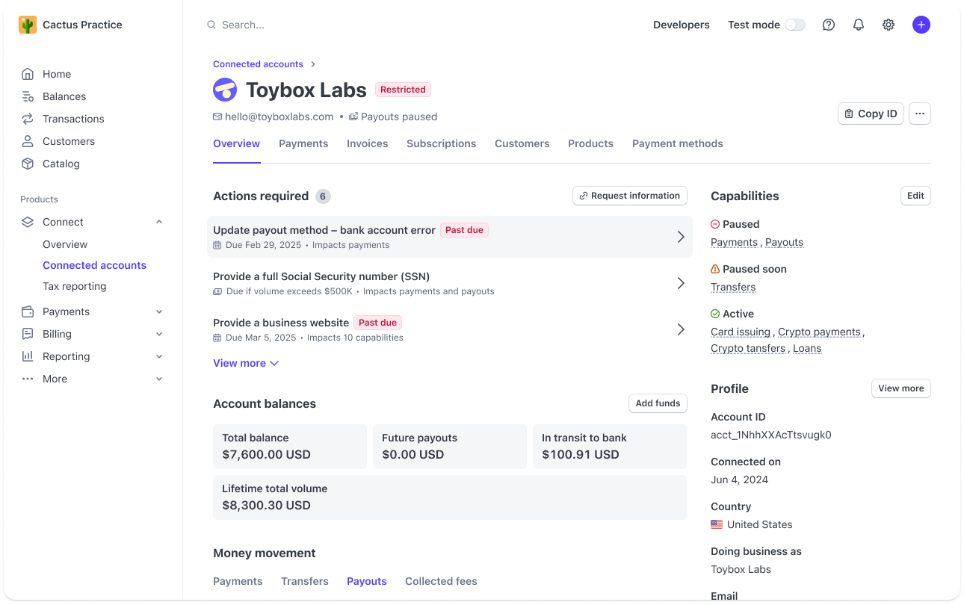
Task: Click the Transfers capability under Paused soon
Action: [x=733, y=287]
